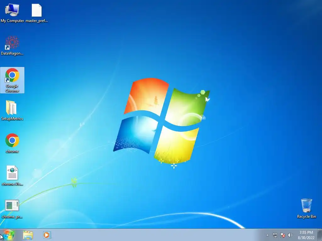Show hidden system tray icons
322x241 pixels.
[x=267, y=235]
